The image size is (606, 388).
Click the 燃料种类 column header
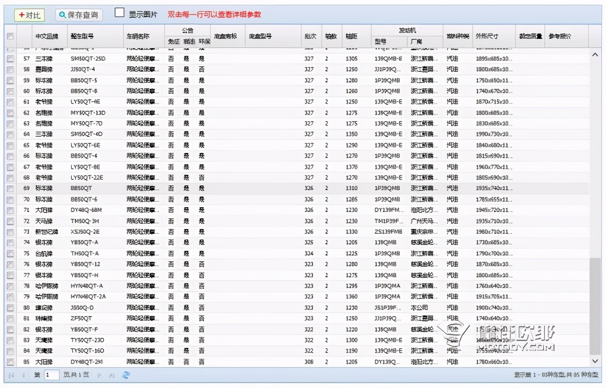point(458,36)
